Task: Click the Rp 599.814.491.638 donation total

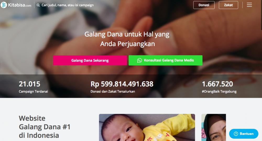Action: click(x=122, y=87)
